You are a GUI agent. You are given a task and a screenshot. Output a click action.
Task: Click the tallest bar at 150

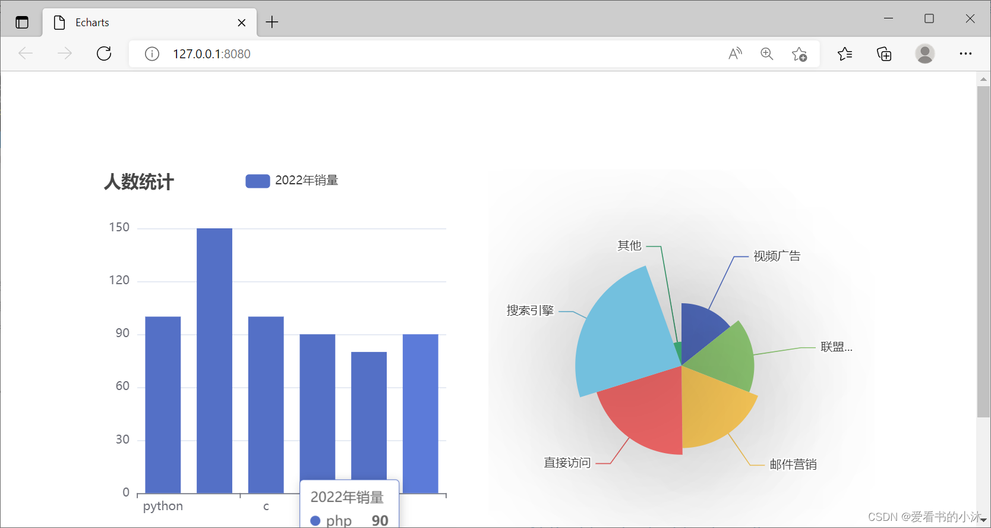(214, 361)
